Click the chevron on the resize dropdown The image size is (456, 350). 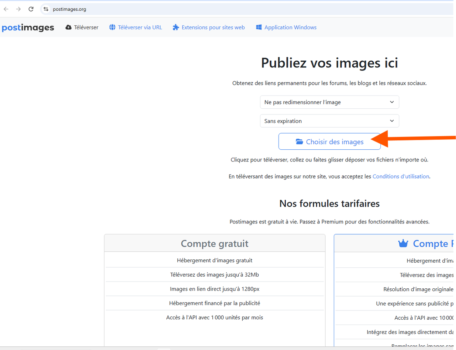(x=392, y=102)
